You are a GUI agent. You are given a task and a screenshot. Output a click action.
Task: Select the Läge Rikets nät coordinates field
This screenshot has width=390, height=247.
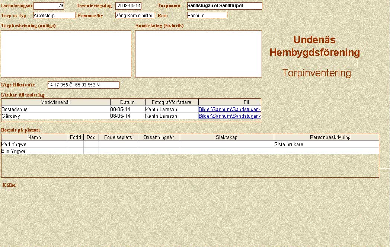83,85
